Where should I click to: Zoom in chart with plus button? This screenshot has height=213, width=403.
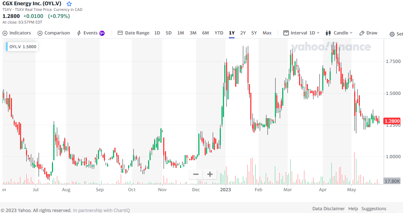(x=210, y=174)
